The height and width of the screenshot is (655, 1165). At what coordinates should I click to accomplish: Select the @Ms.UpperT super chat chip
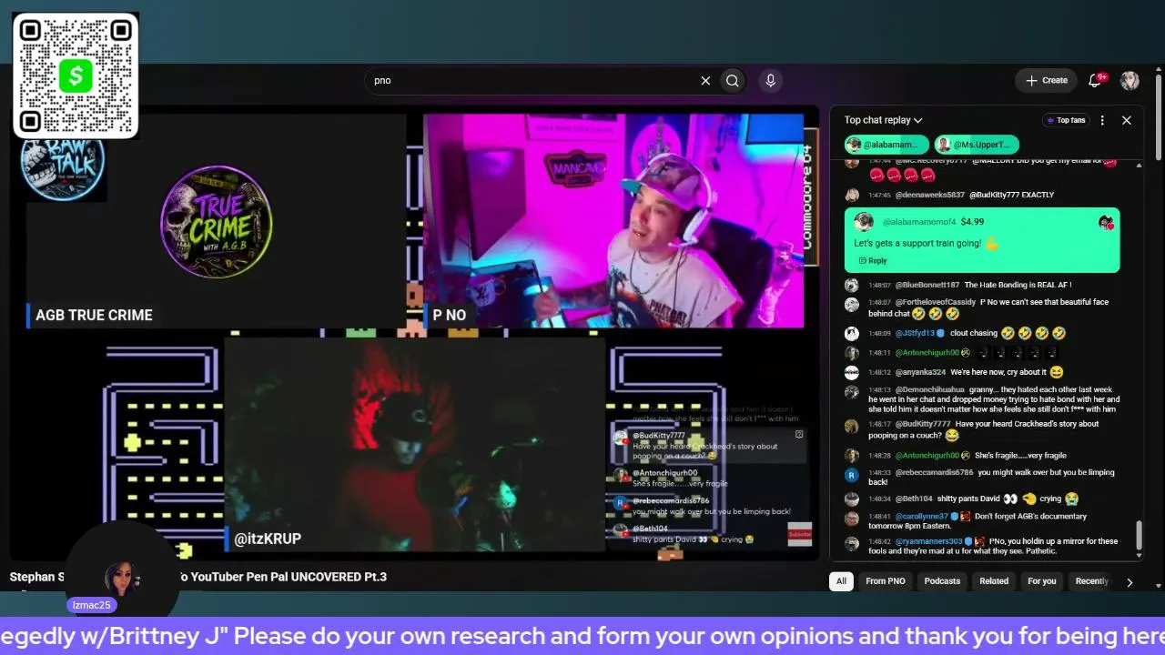pyautogui.click(x=977, y=145)
